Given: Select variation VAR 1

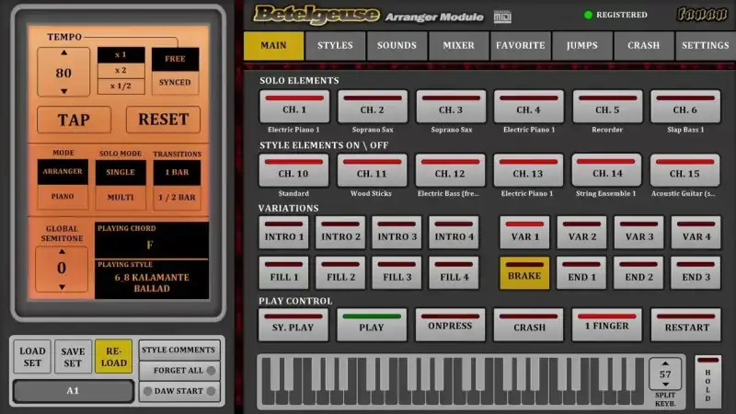Looking at the screenshot, I should tap(524, 233).
